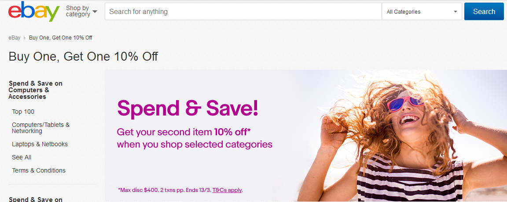Go to eBay breadcrumb link
Screen dimensions: 507x202
[14, 38]
